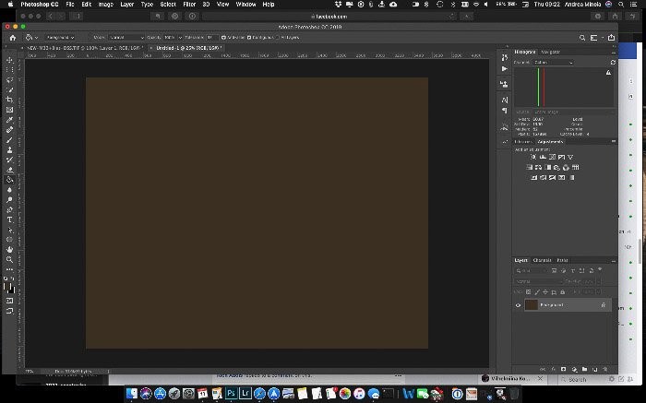Image resolution: width=646 pixels, height=403 pixels.
Task: Open the Mode Normal dropdown in options bar
Action: coord(126,38)
